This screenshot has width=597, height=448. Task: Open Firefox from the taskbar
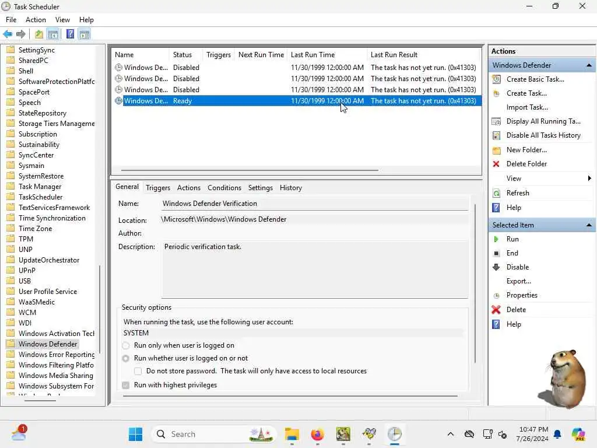pos(317,434)
